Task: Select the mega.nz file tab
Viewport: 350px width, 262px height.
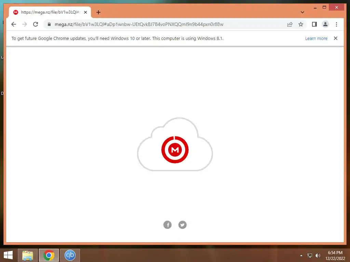Action: coord(50,12)
